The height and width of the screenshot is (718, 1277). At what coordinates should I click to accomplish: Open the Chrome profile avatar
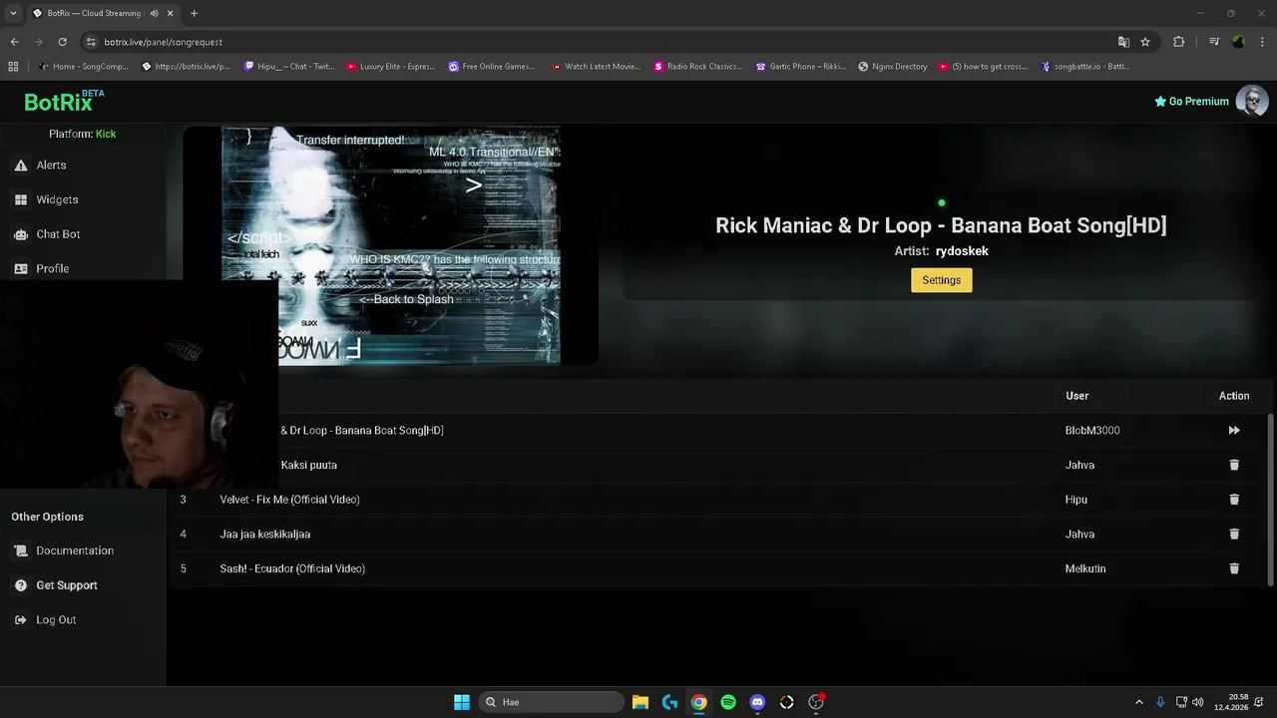pyautogui.click(x=1238, y=42)
